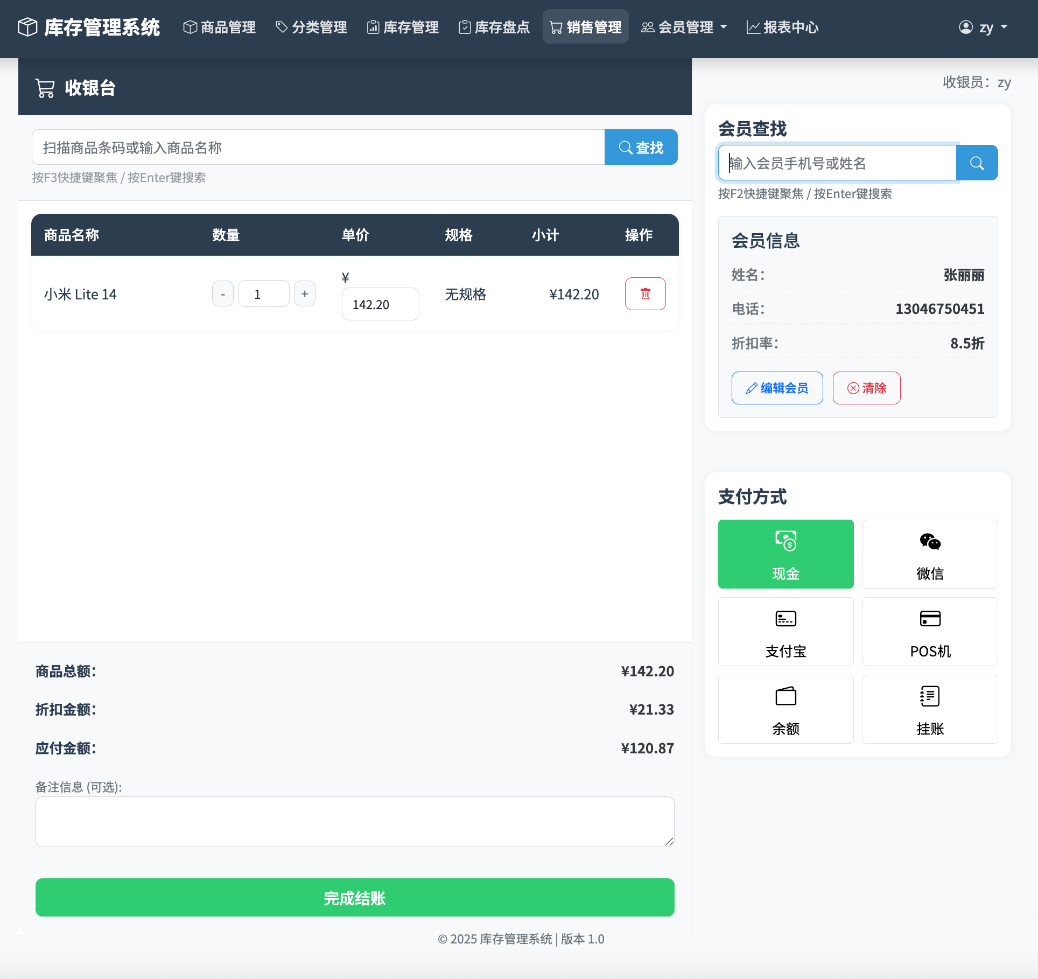The width and height of the screenshot is (1038, 979).
Task: Select 现金 cash payment method
Action: [785, 554]
